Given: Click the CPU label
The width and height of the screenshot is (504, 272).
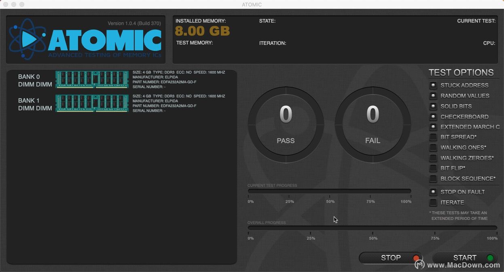Looking at the screenshot, I should pos(489,43).
